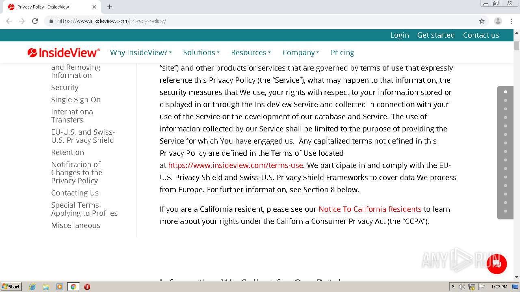Click the InsideView logo
520x292 pixels.
coord(64,52)
